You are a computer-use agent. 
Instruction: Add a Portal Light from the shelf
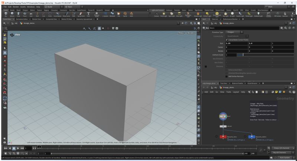click(x=249, y=14)
